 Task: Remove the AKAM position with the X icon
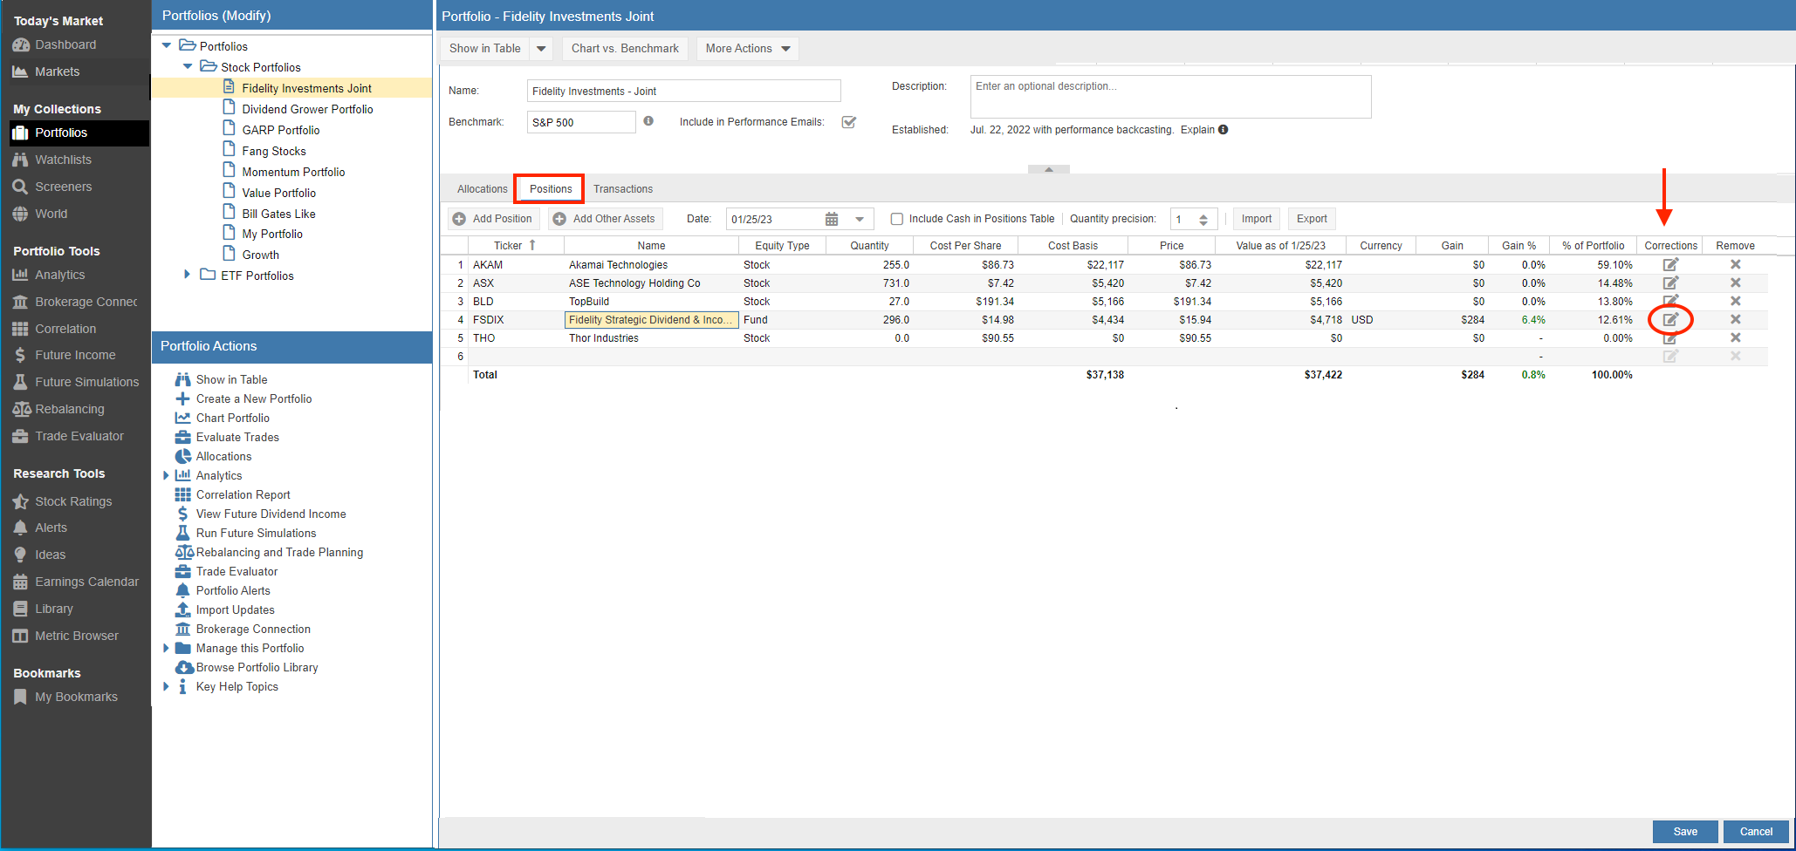point(1735,264)
